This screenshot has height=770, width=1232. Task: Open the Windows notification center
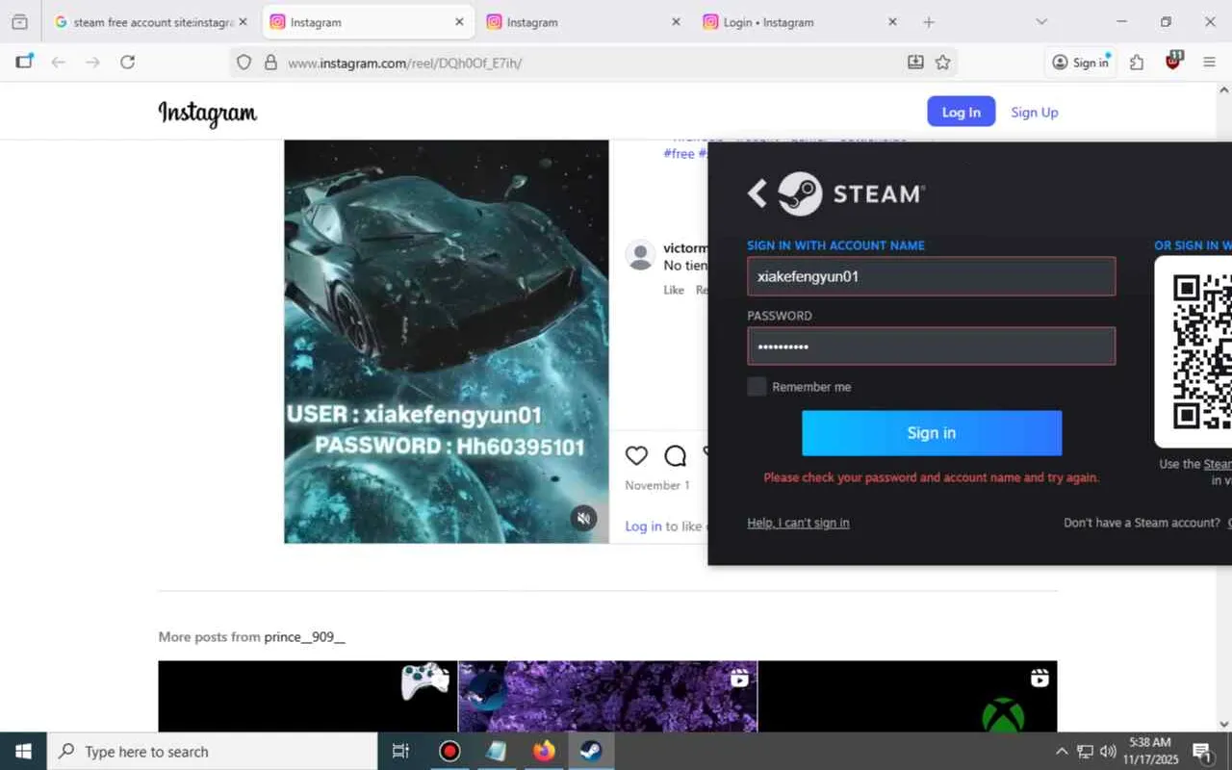(x=1202, y=752)
